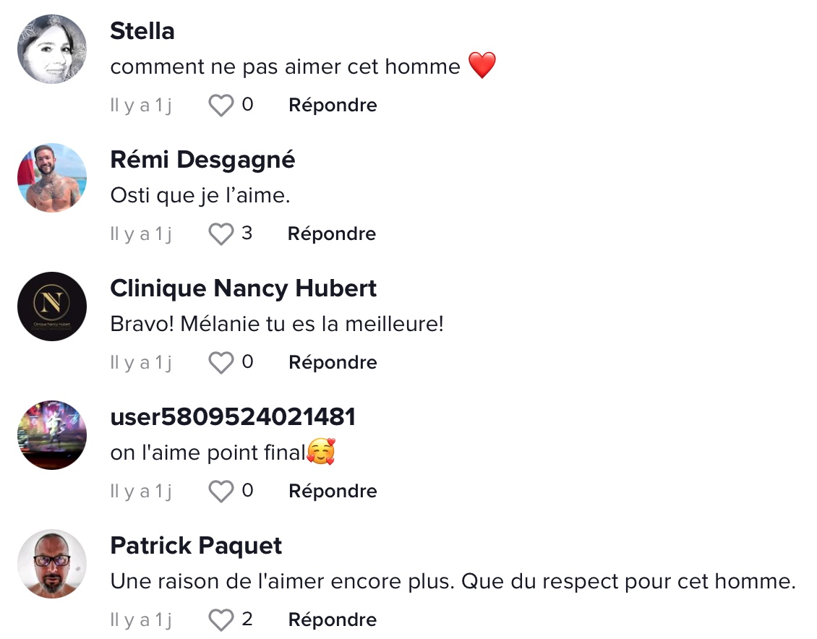817x639 pixels.
Task: Reply to Stella's comment via Répondre
Action: pyautogui.click(x=333, y=106)
